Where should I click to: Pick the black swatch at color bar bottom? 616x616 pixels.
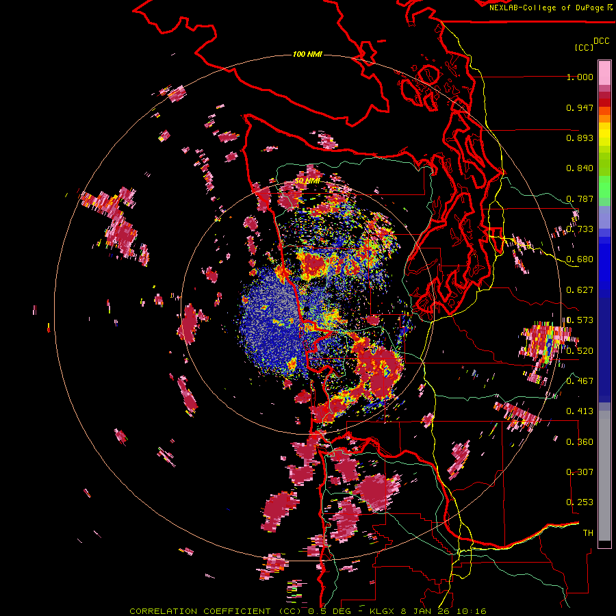[x=604, y=544]
